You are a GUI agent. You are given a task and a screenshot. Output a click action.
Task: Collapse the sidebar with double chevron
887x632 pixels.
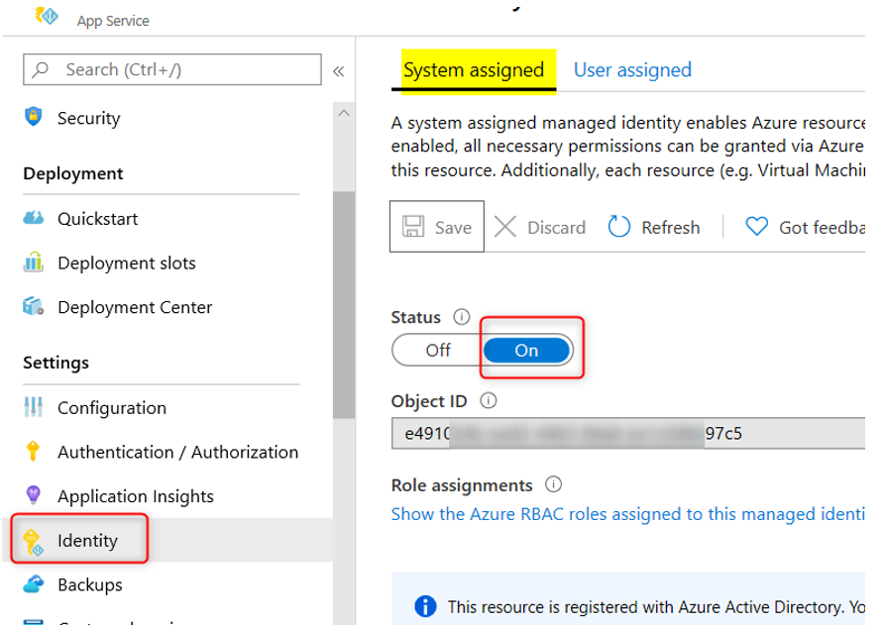tap(338, 71)
